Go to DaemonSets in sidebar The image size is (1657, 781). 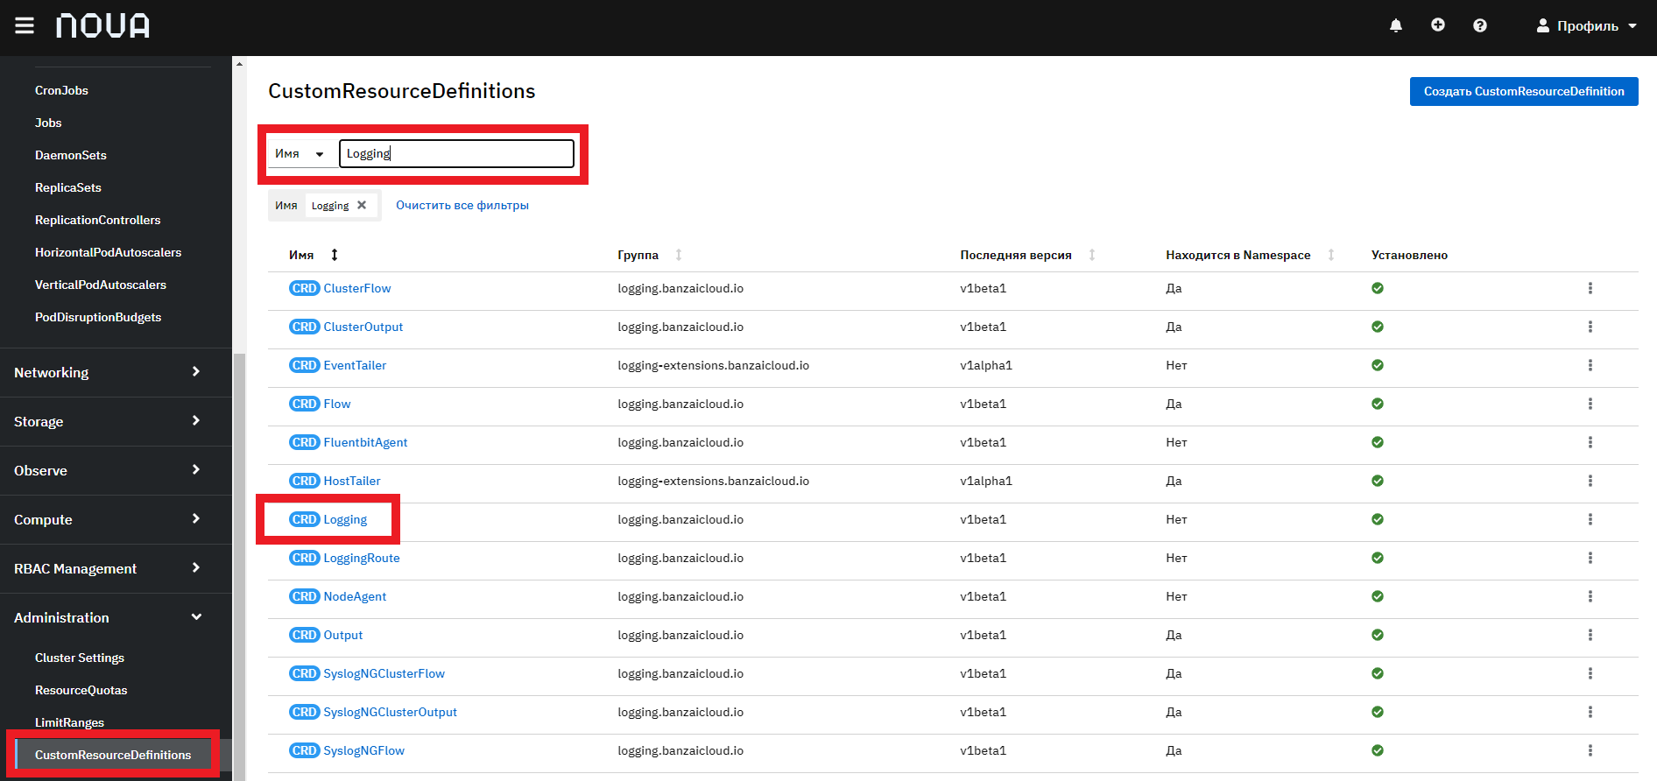pos(71,155)
